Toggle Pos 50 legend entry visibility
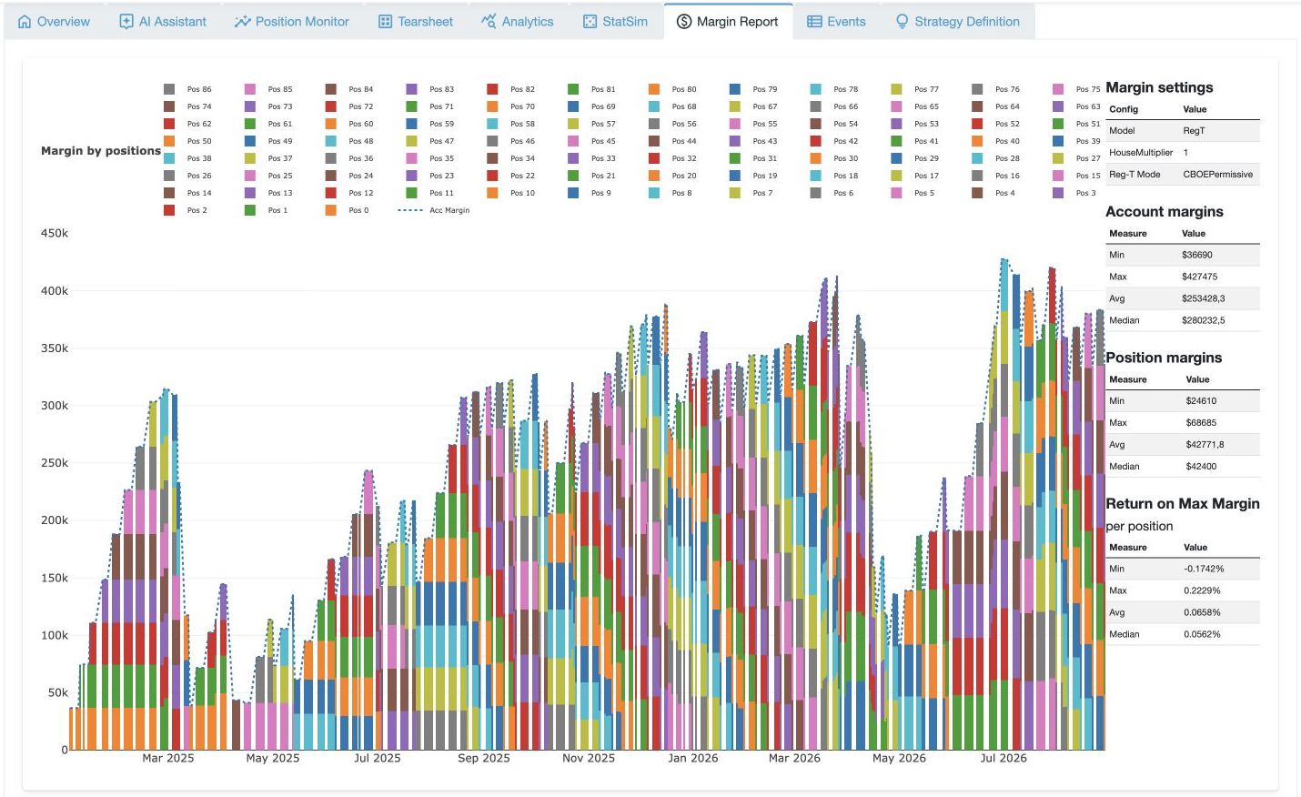The width and height of the screenshot is (1301, 797). 187,141
